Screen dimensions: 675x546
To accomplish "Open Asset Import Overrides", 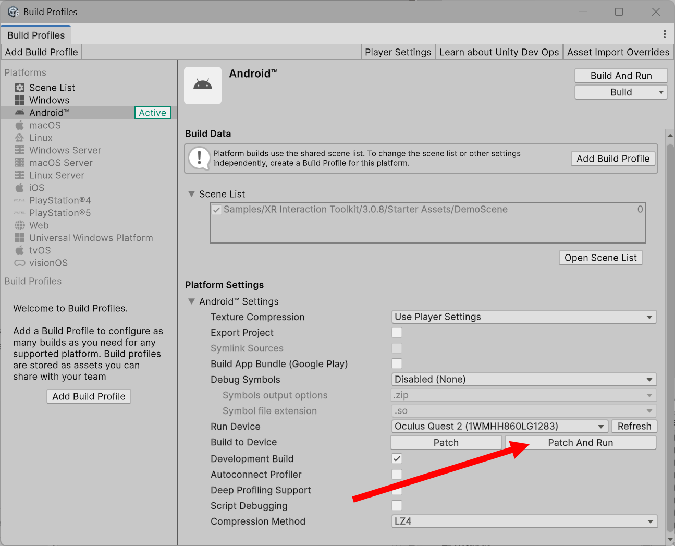I will tap(618, 52).
